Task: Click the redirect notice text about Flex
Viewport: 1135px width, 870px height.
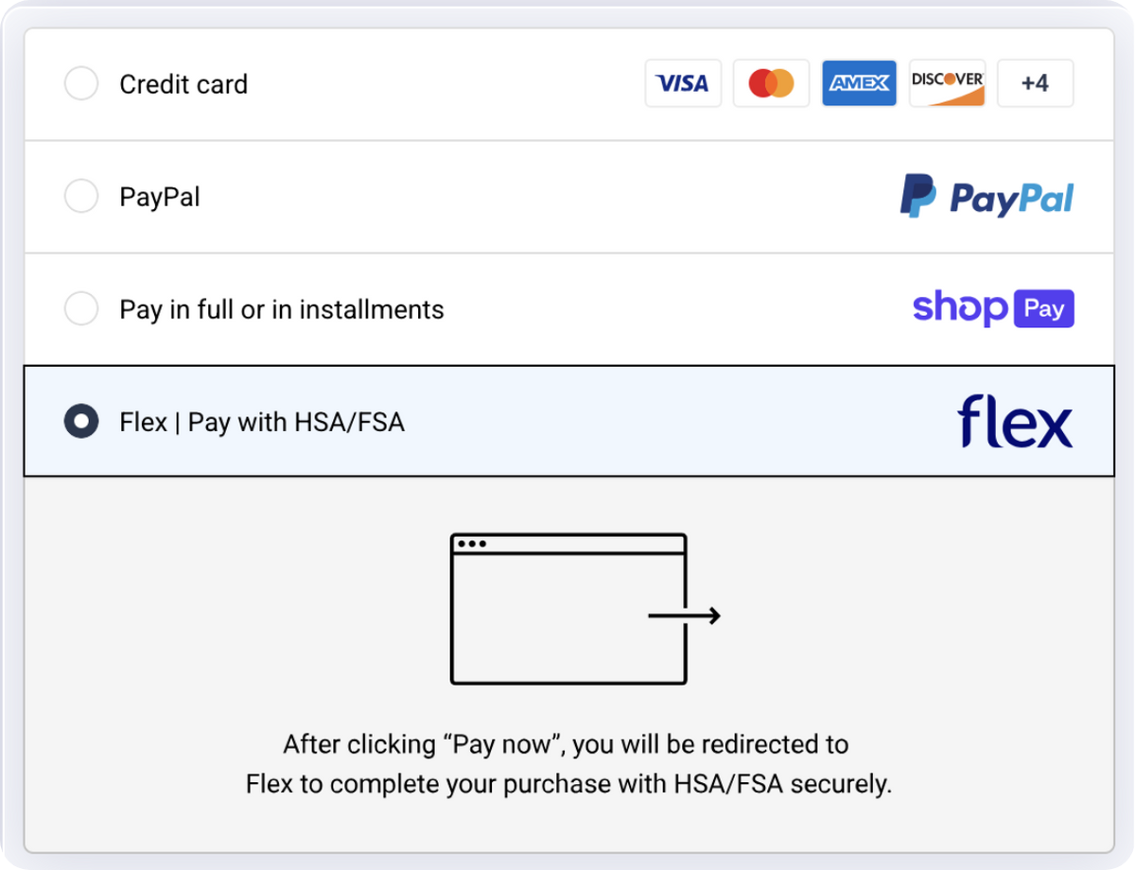Action: (567, 764)
